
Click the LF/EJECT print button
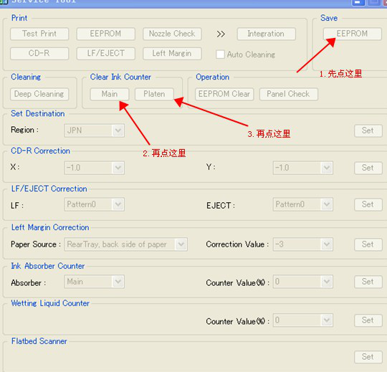click(105, 53)
